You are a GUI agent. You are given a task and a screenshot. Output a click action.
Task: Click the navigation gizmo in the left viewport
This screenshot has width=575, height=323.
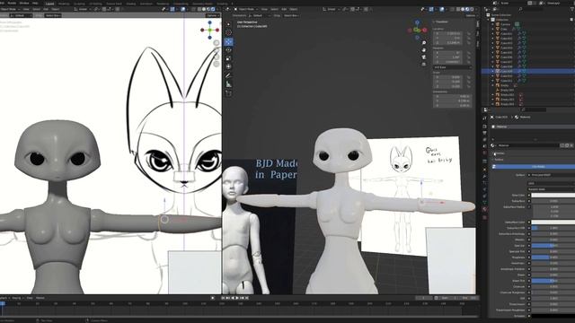click(x=209, y=30)
